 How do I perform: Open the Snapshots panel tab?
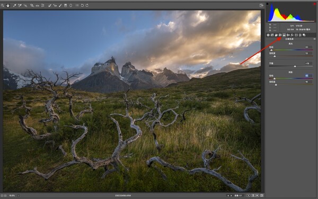[304, 35]
